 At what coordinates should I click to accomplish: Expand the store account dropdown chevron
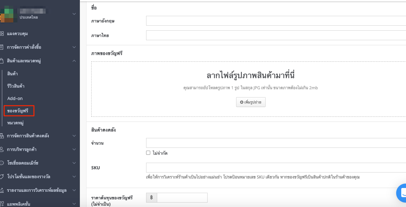coord(74,14)
